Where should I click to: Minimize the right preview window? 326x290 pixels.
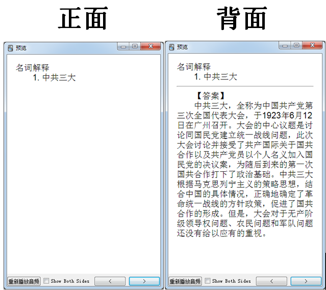pyautogui.click(x=285, y=45)
